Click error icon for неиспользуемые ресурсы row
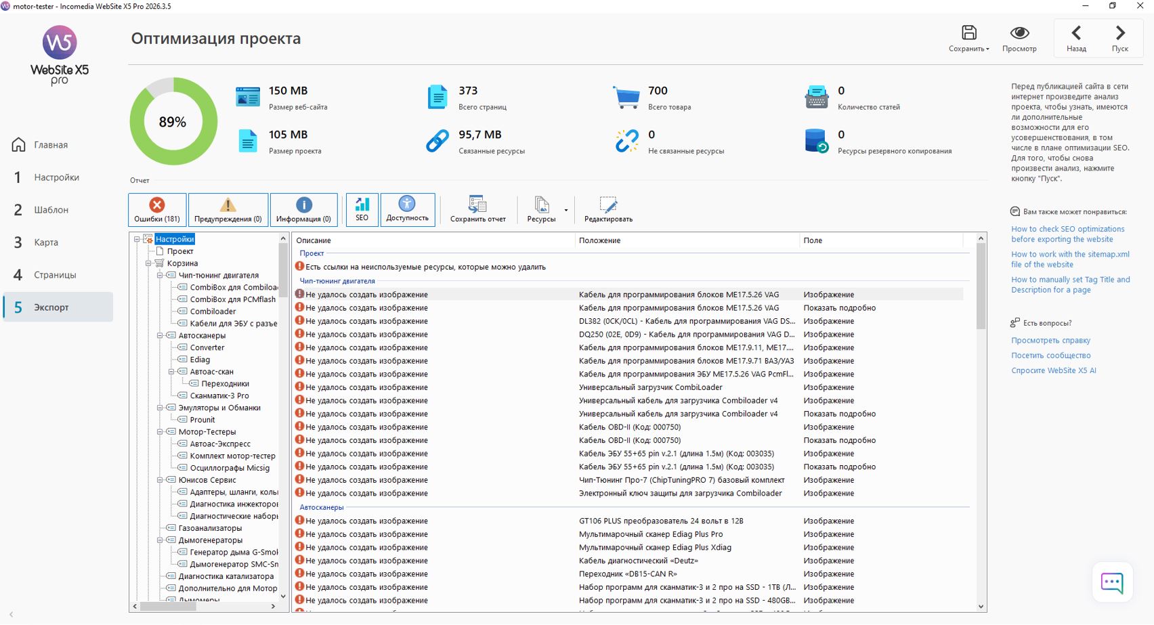Image resolution: width=1154 pixels, height=625 pixels. 299,267
